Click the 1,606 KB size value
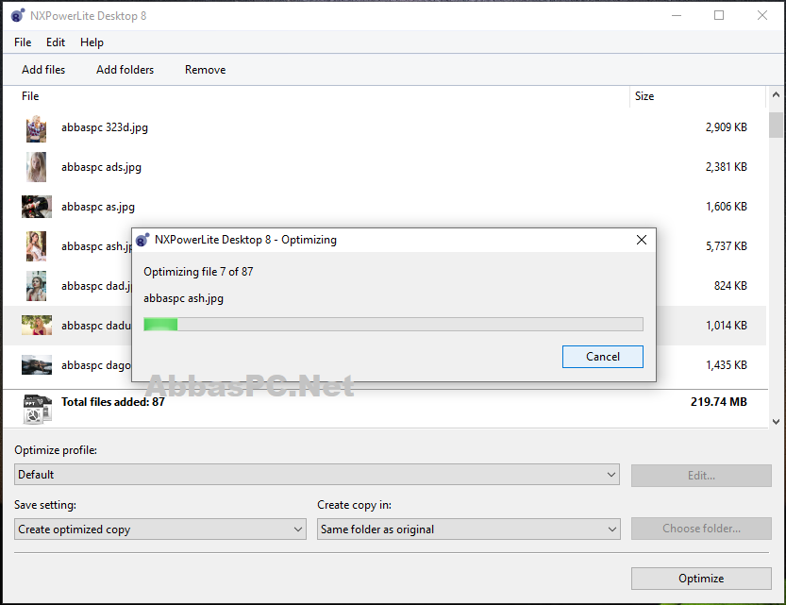Viewport: 786px width, 605px height. point(727,207)
